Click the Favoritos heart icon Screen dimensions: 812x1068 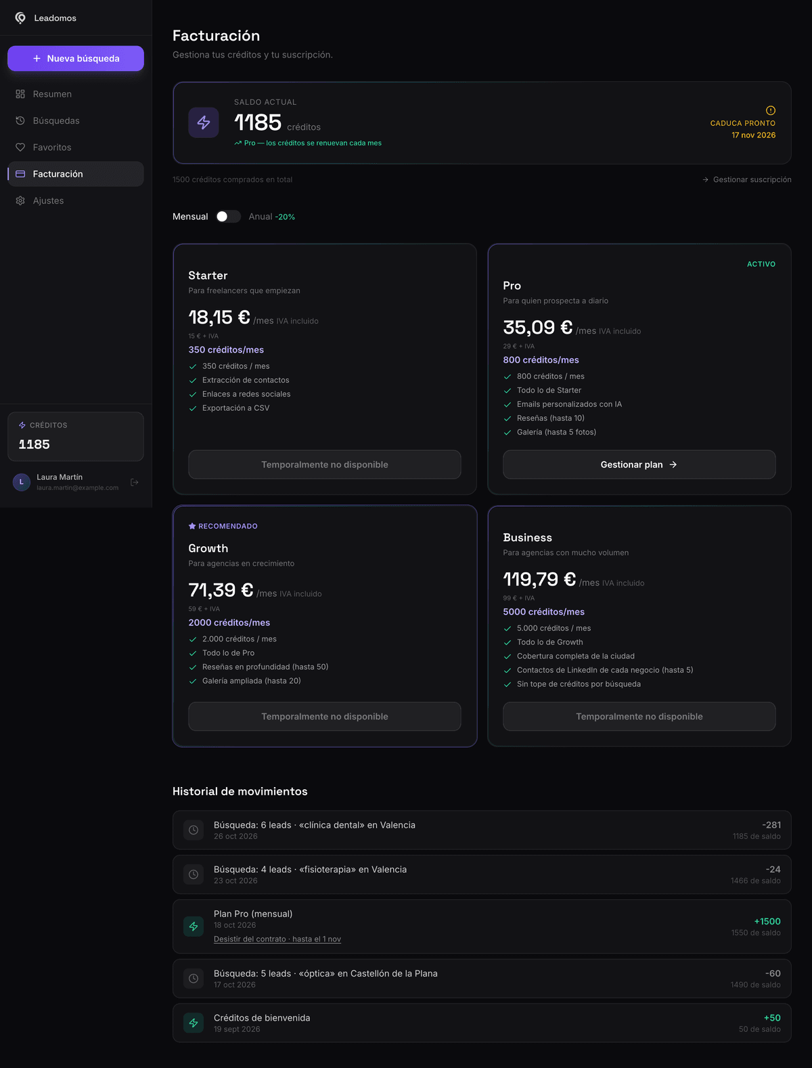(x=20, y=148)
